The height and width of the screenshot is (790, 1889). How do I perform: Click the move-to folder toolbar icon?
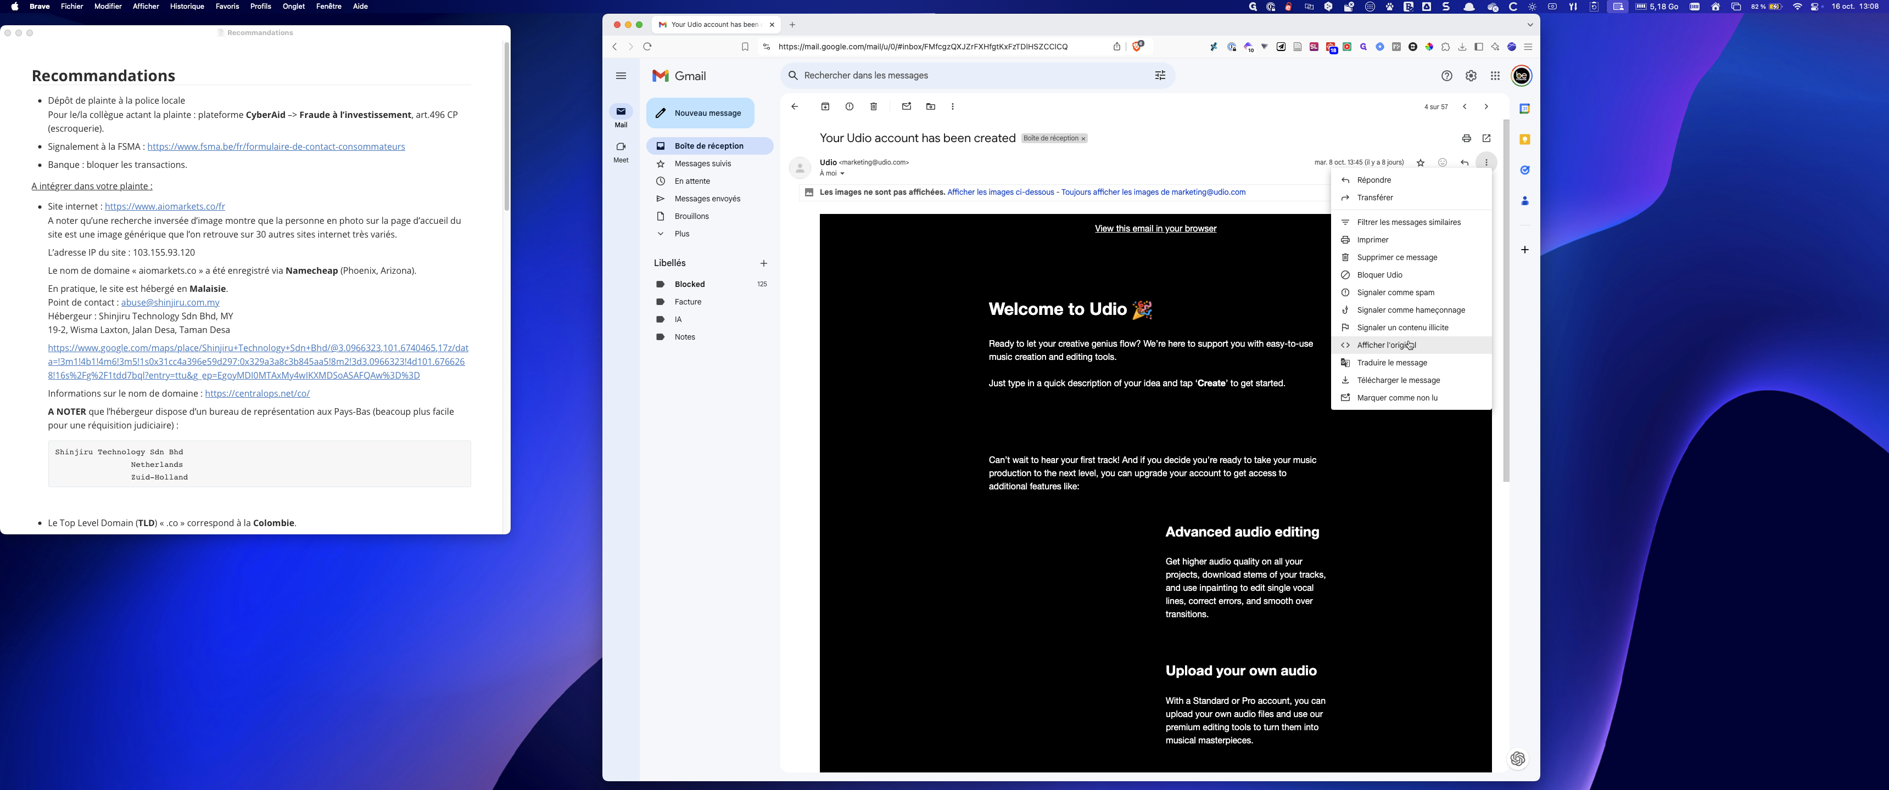tap(931, 107)
